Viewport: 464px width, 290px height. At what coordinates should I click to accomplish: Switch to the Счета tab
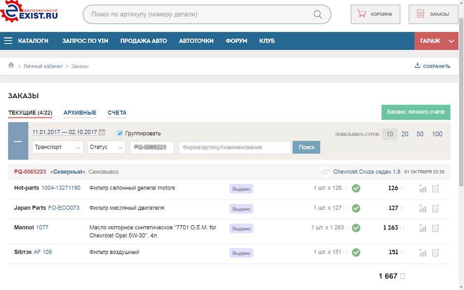coord(117,113)
